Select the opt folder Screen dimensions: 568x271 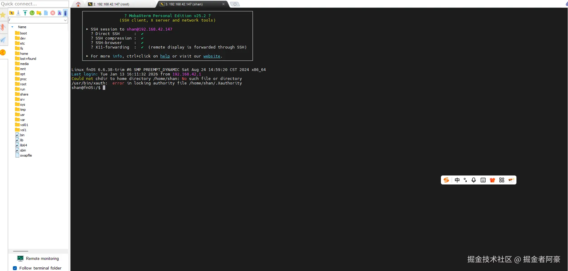(20, 74)
